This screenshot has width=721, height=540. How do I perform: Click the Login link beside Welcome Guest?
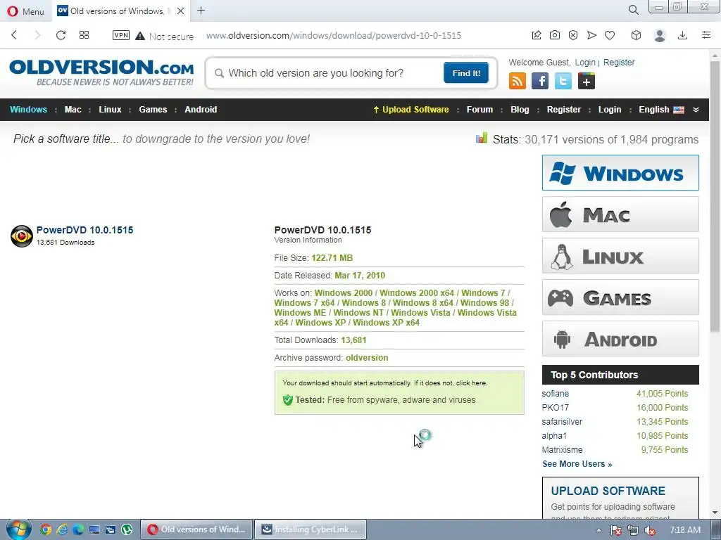tap(585, 63)
